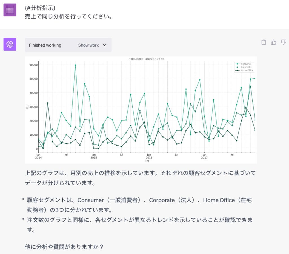This screenshot has width=289, height=254.
Task: Click the thumbs up feedback icon
Action: tap(273, 42)
